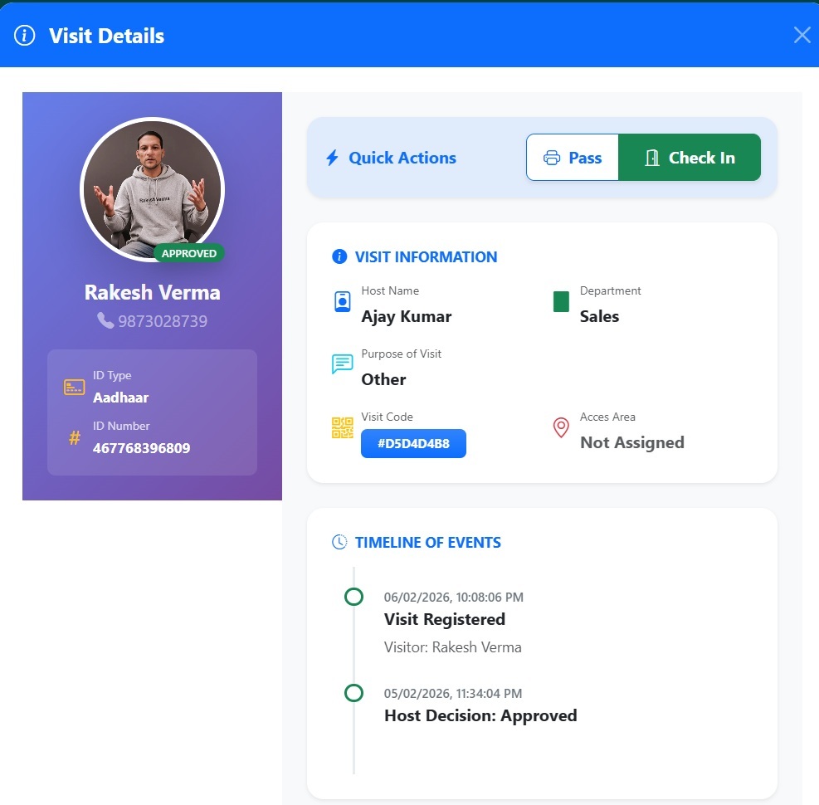Image resolution: width=819 pixels, height=805 pixels.
Task: Click the phone number 9873028739
Action: (x=162, y=321)
